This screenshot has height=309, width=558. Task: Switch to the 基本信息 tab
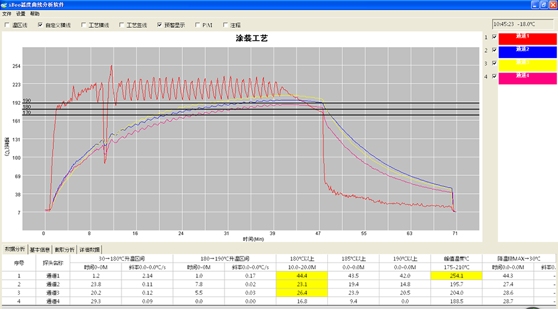(40, 249)
